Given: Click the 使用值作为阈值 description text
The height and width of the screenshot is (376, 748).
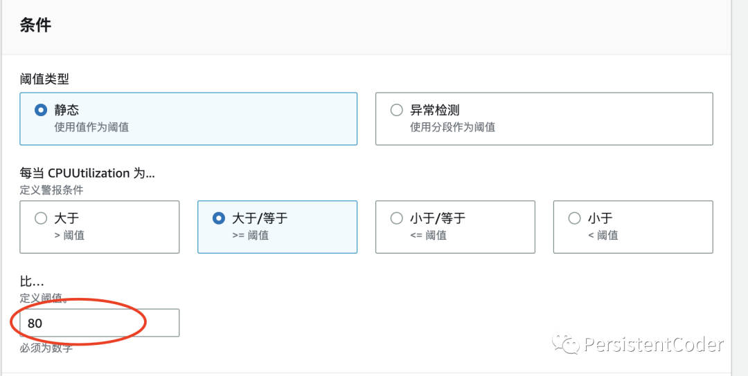Looking at the screenshot, I should (x=91, y=127).
